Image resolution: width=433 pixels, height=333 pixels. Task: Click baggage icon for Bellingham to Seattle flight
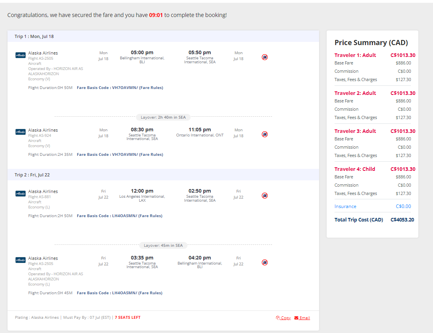coord(265,57)
